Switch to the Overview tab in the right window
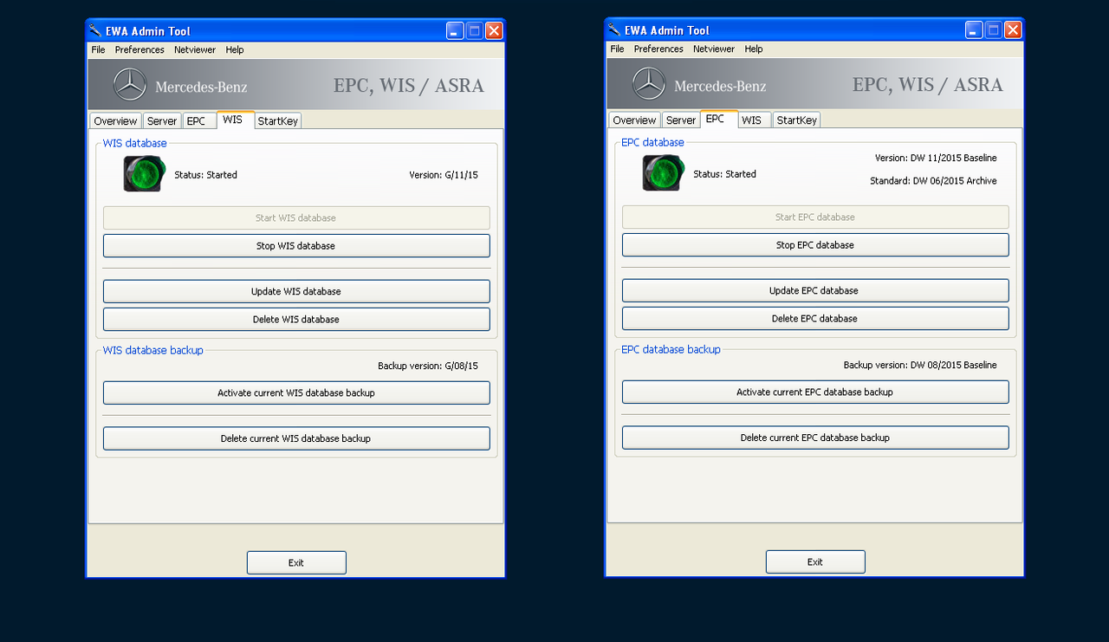The height and width of the screenshot is (642, 1109). click(x=634, y=120)
